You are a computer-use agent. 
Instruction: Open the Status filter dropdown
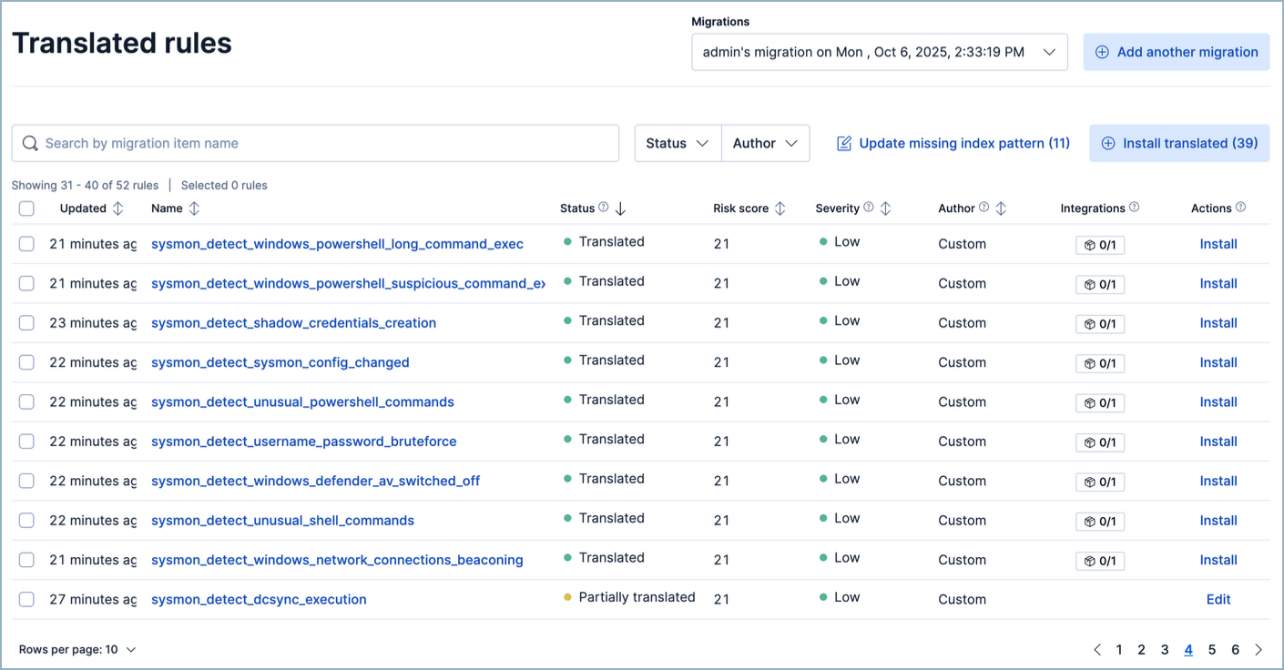click(677, 143)
